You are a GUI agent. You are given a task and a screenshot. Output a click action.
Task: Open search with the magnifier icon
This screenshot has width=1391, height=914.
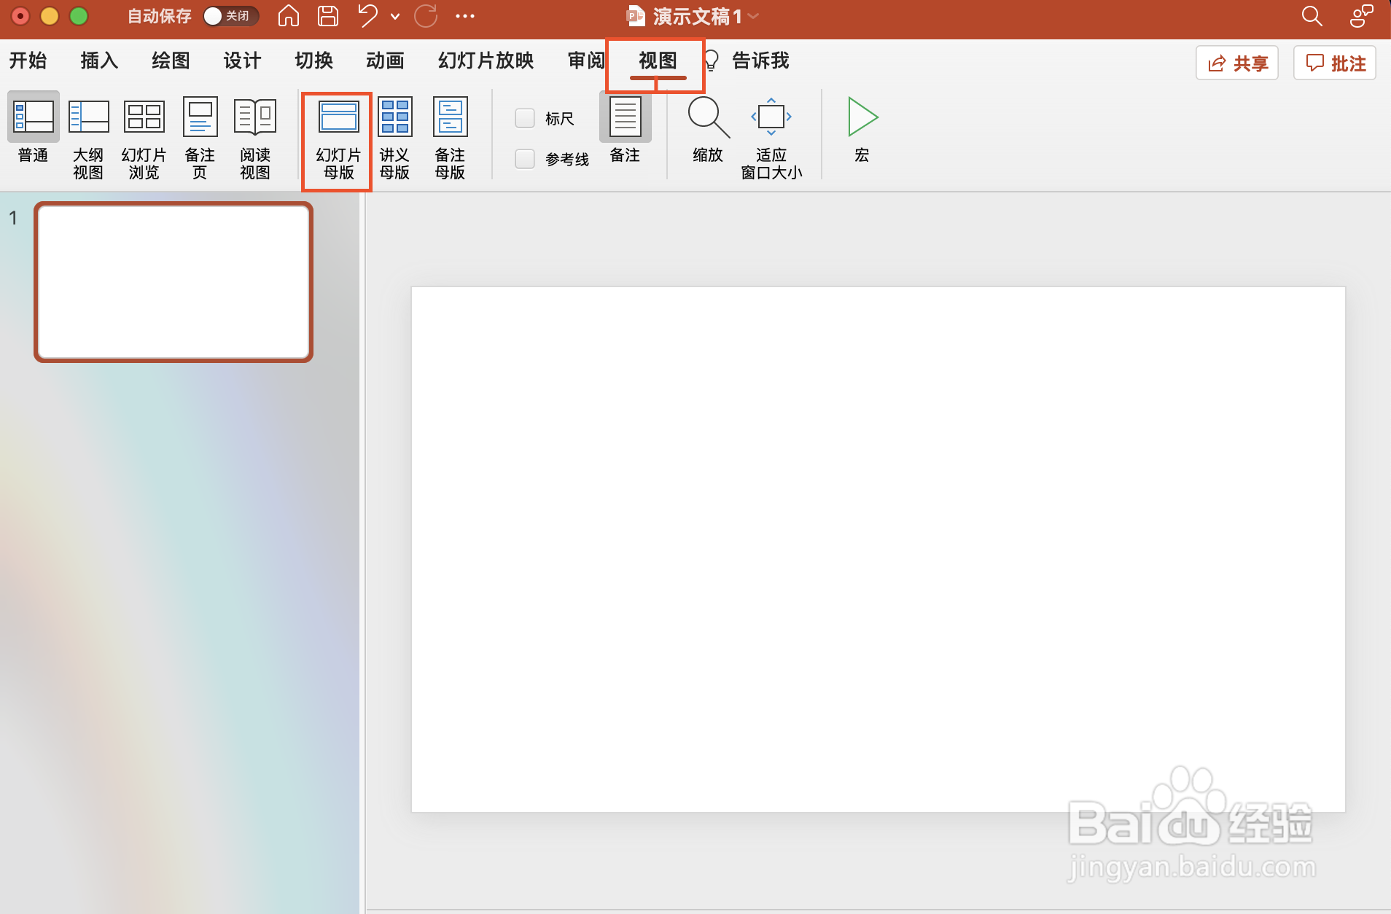pos(1312,15)
